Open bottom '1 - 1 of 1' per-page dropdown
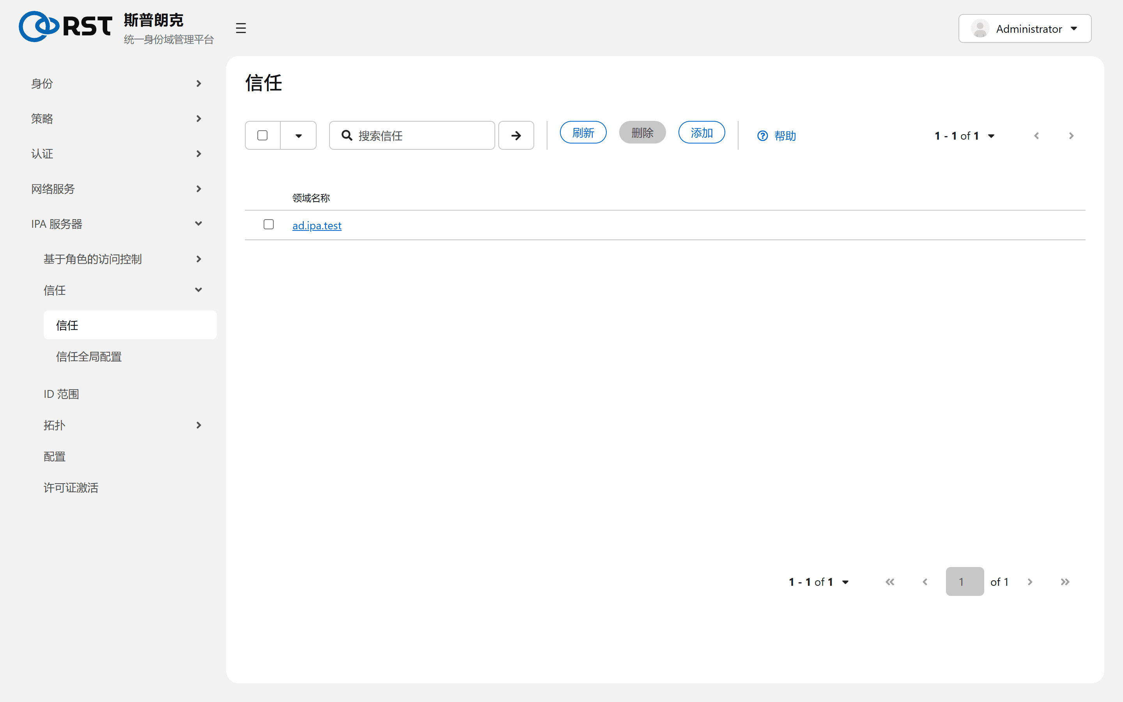 (x=818, y=582)
